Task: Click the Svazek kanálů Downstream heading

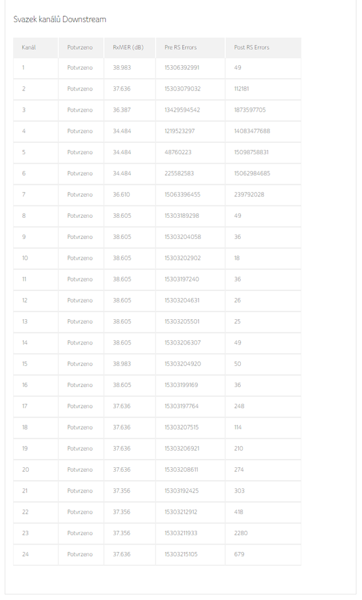Action: [59, 19]
